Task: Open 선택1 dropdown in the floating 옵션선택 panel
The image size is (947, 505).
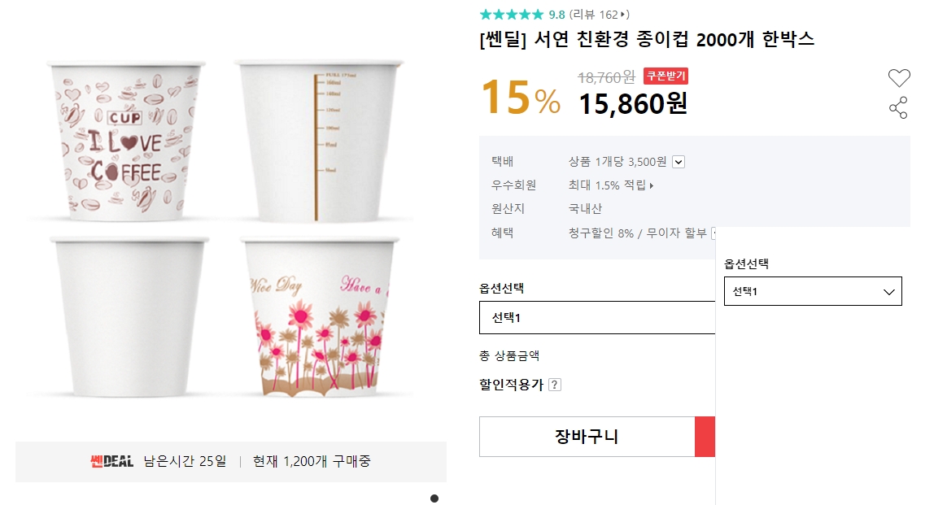Action: (812, 290)
